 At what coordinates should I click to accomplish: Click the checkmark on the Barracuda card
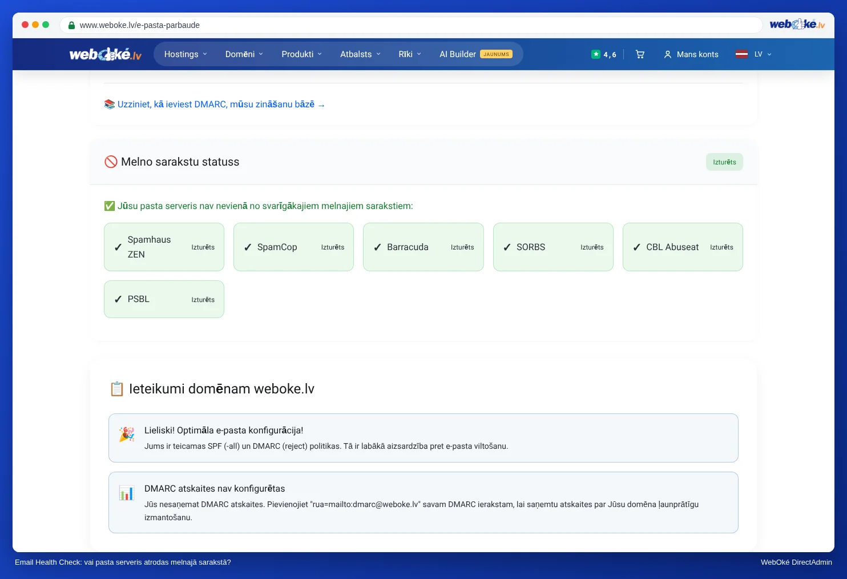click(377, 247)
